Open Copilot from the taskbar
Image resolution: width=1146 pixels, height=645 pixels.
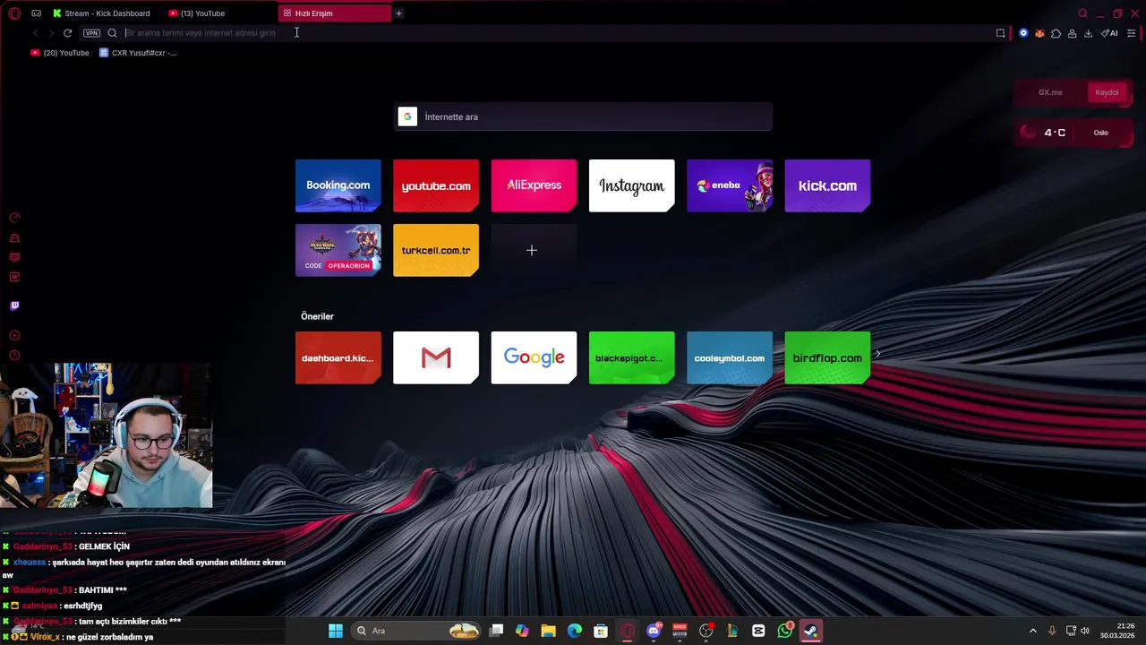coord(522,631)
